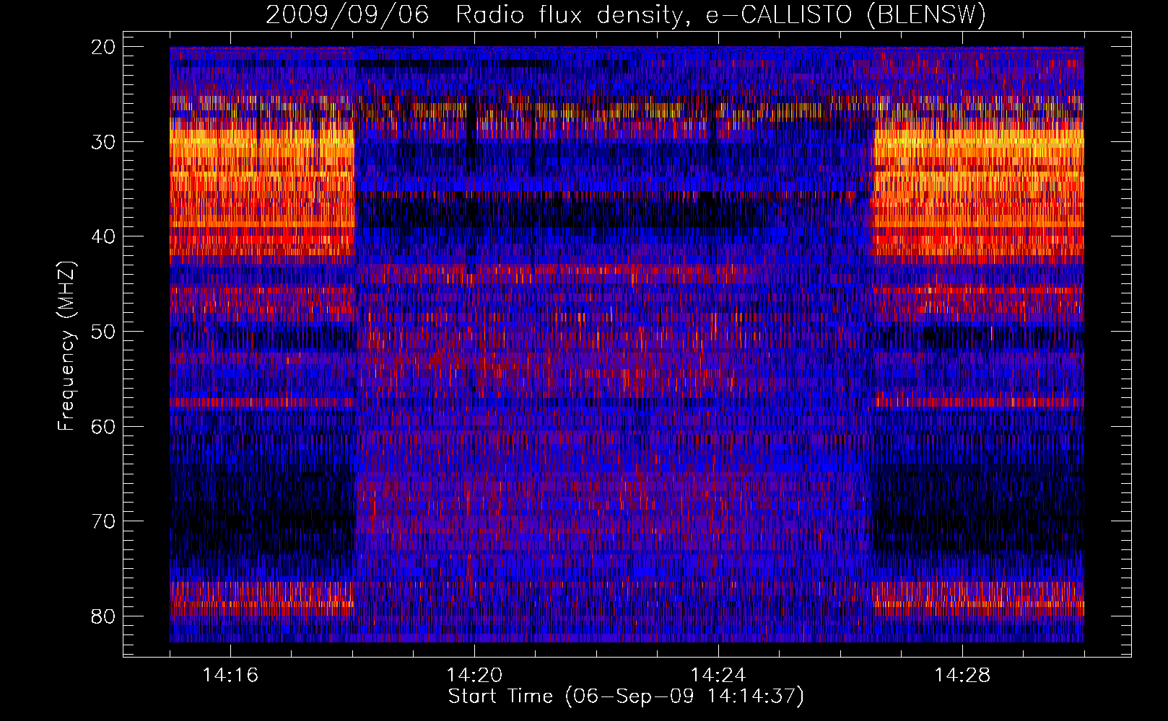Click the 14:24 time tick label
Image resolution: width=1168 pixels, height=721 pixels.
tap(718, 676)
